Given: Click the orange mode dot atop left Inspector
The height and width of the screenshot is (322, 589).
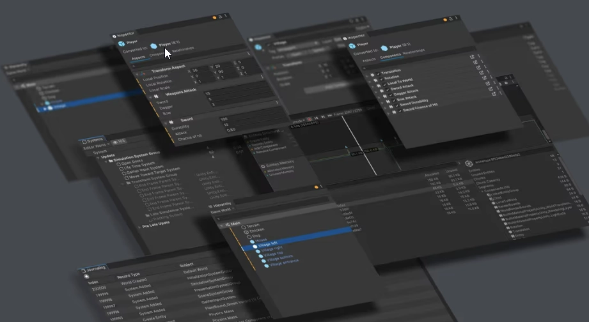Looking at the screenshot, I should point(214,18).
